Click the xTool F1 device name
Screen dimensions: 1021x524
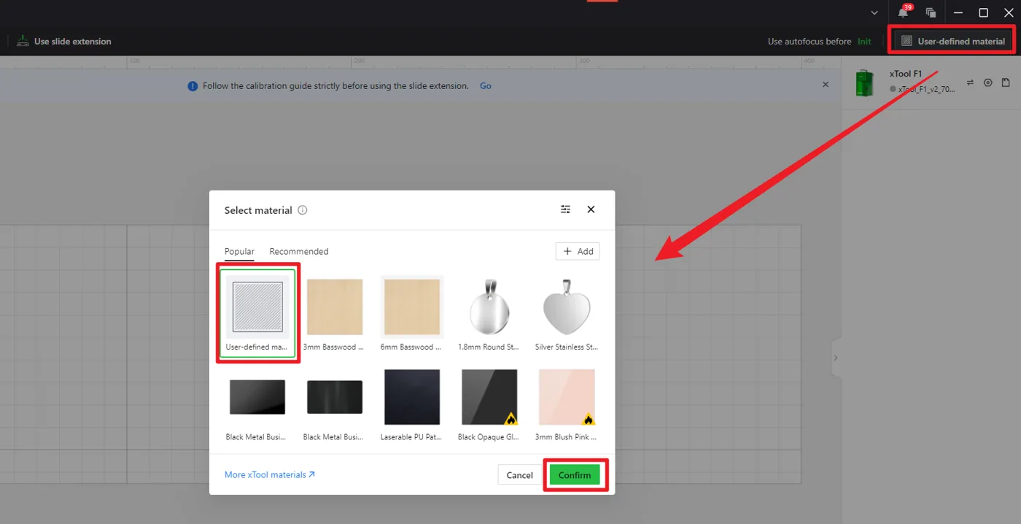pos(906,74)
